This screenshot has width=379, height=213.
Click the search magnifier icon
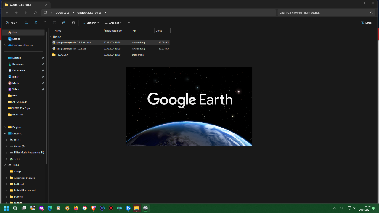pyautogui.click(x=371, y=13)
